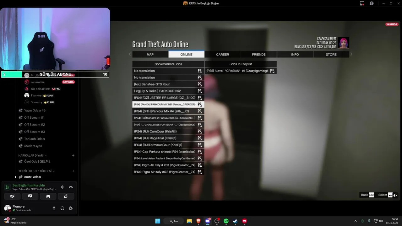Select (RJ) CornCour job
The width and height of the screenshot is (402, 226).
tap(168, 132)
